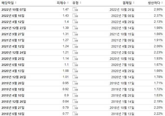165x116 pixels.
Task: Click 3M calendar icon in 2018년 9월 27일 row
Action: pos(75,107)
